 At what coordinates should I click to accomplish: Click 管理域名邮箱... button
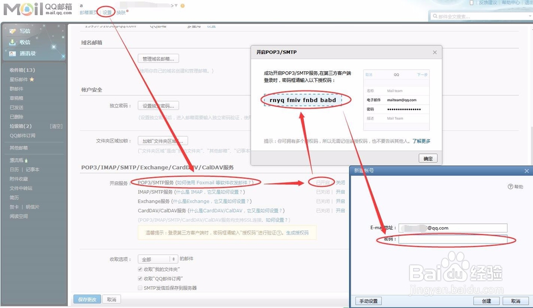158,59
